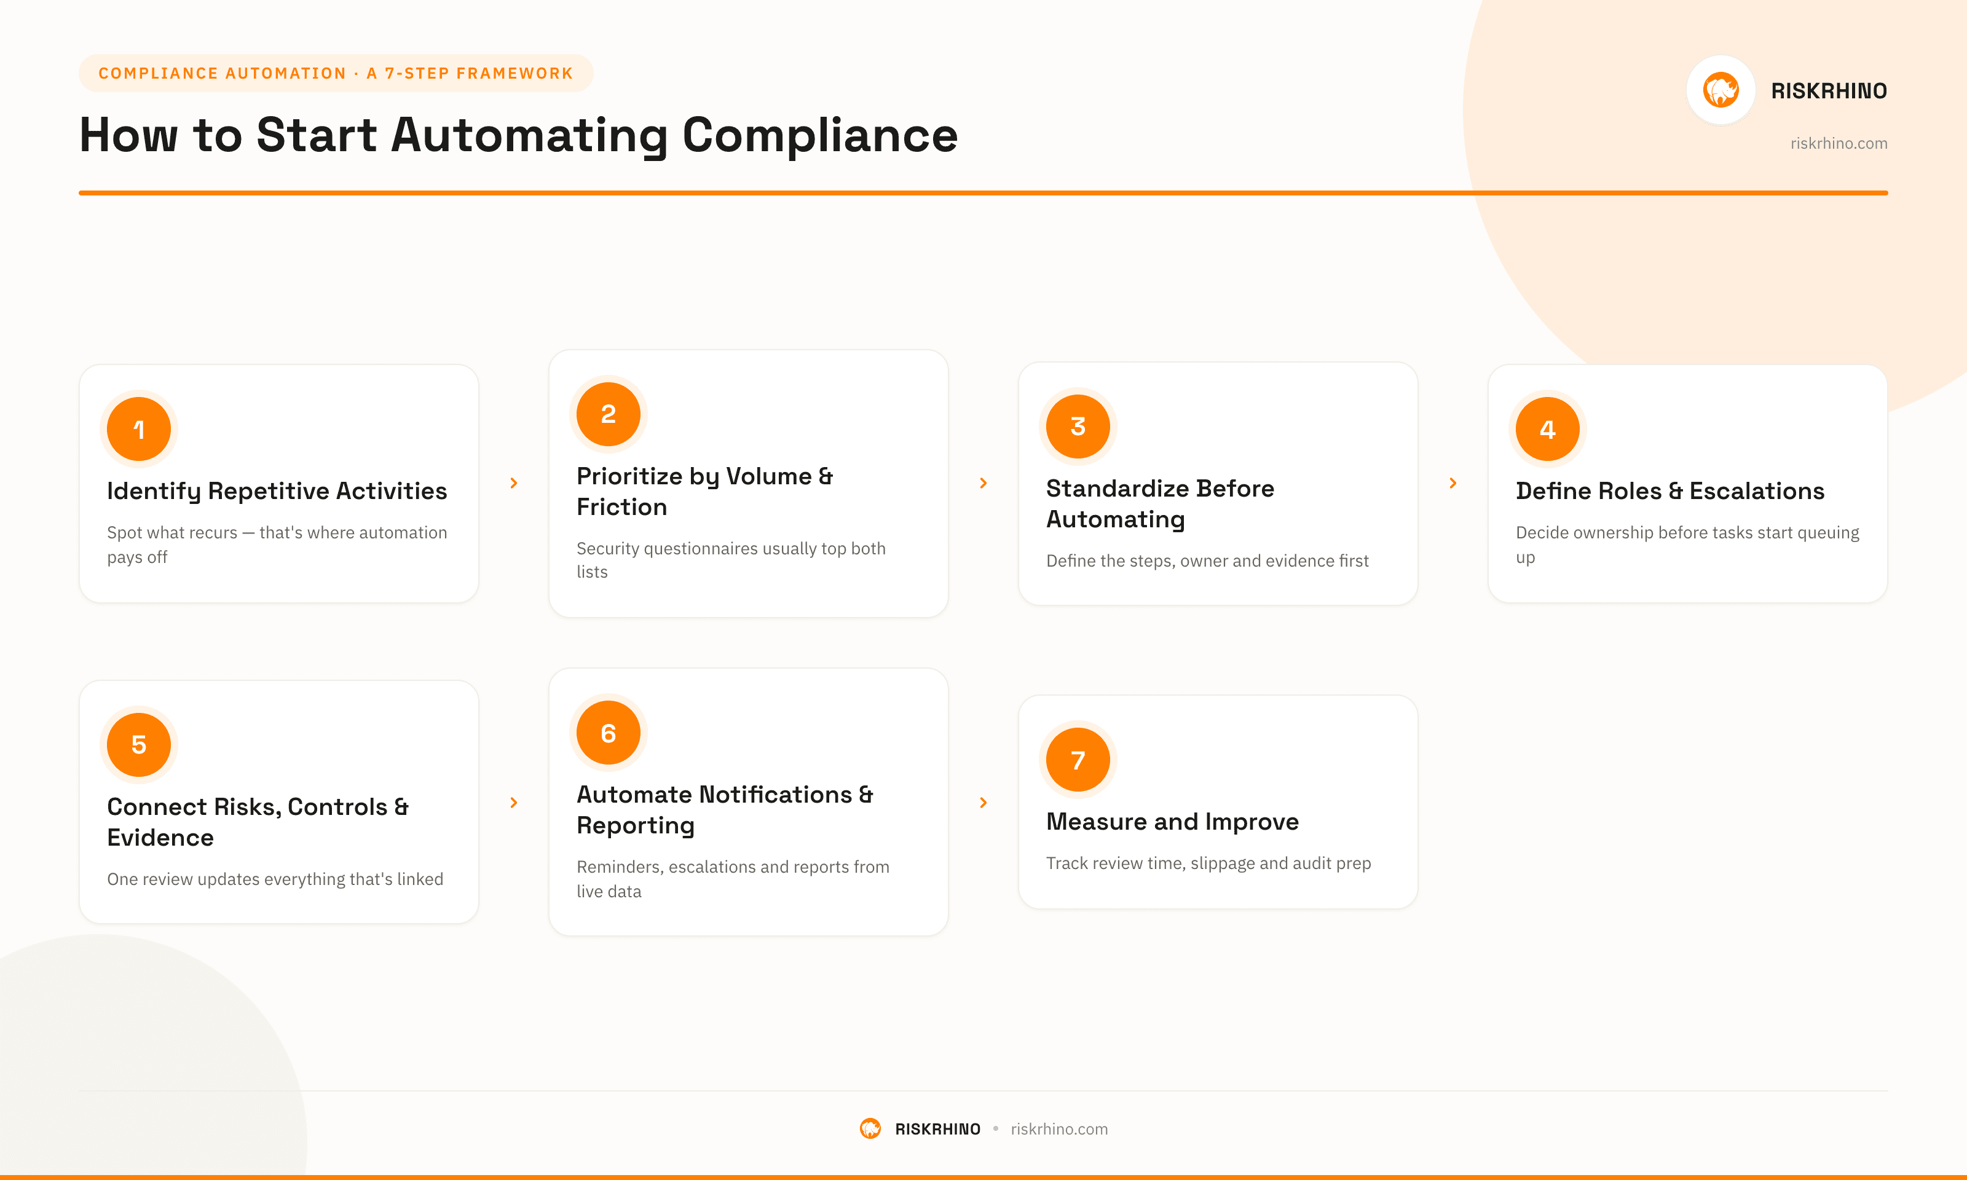Image resolution: width=1967 pixels, height=1180 pixels.
Task: Click 'Track review time, slippage and audit prep'
Action: point(1208,863)
